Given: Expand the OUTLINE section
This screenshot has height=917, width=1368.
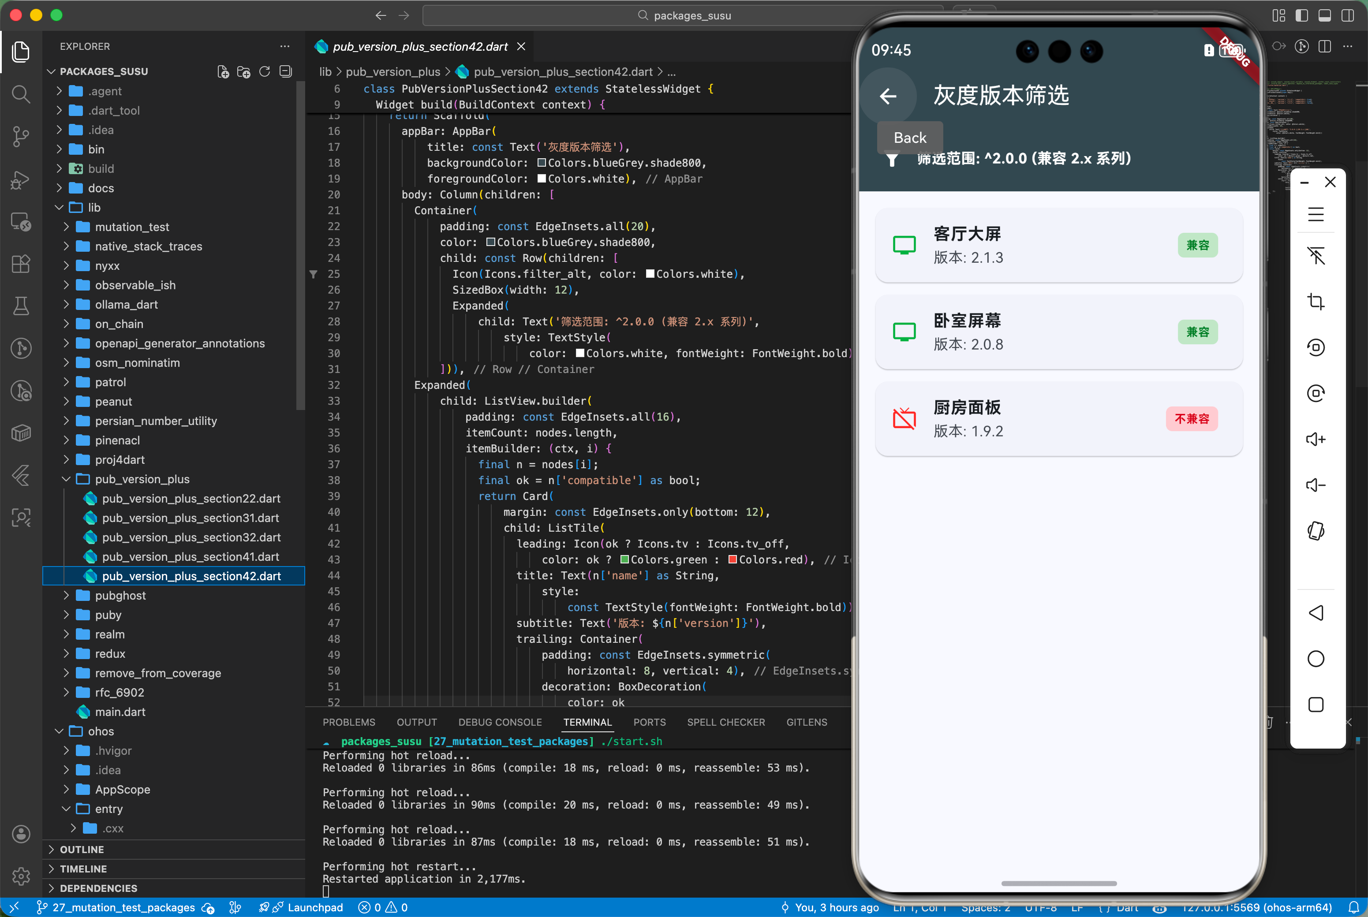Looking at the screenshot, I should pyautogui.click(x=81, y=849).
